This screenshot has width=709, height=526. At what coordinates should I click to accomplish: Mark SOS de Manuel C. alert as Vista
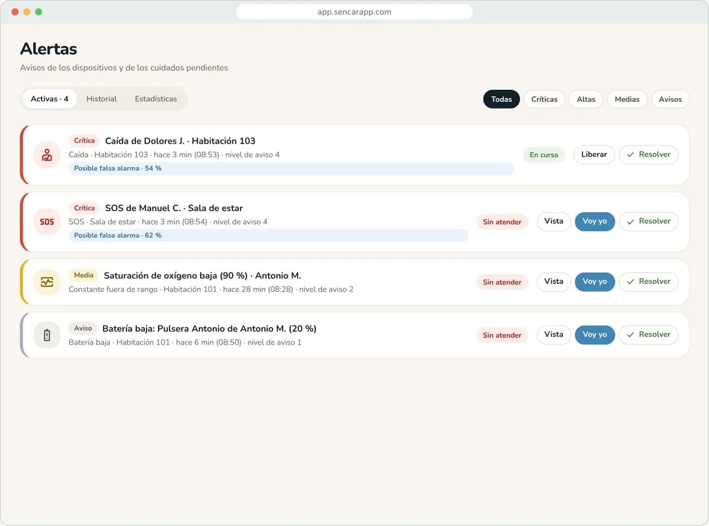pos(553,222)
